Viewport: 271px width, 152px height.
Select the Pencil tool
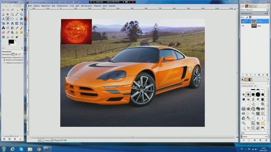17,28
